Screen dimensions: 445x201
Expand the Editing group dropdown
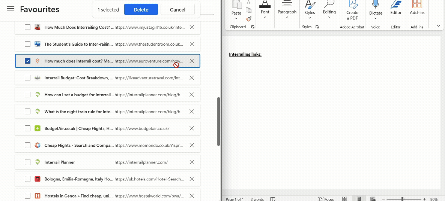(329, 17)
